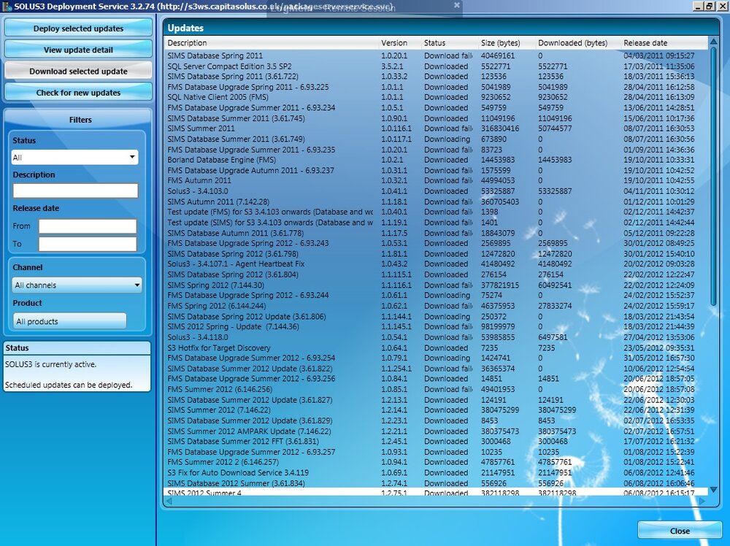Click Download selected update button
Image resolution: width=730 pixels, height=546 pixels.
tap(78, 71)
